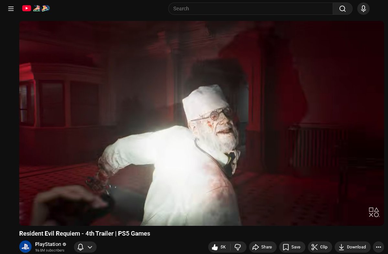This screenshot has width=388, height=254.
Task: Click the video title Resident Evil Requiem
Action: coord(85,233)
